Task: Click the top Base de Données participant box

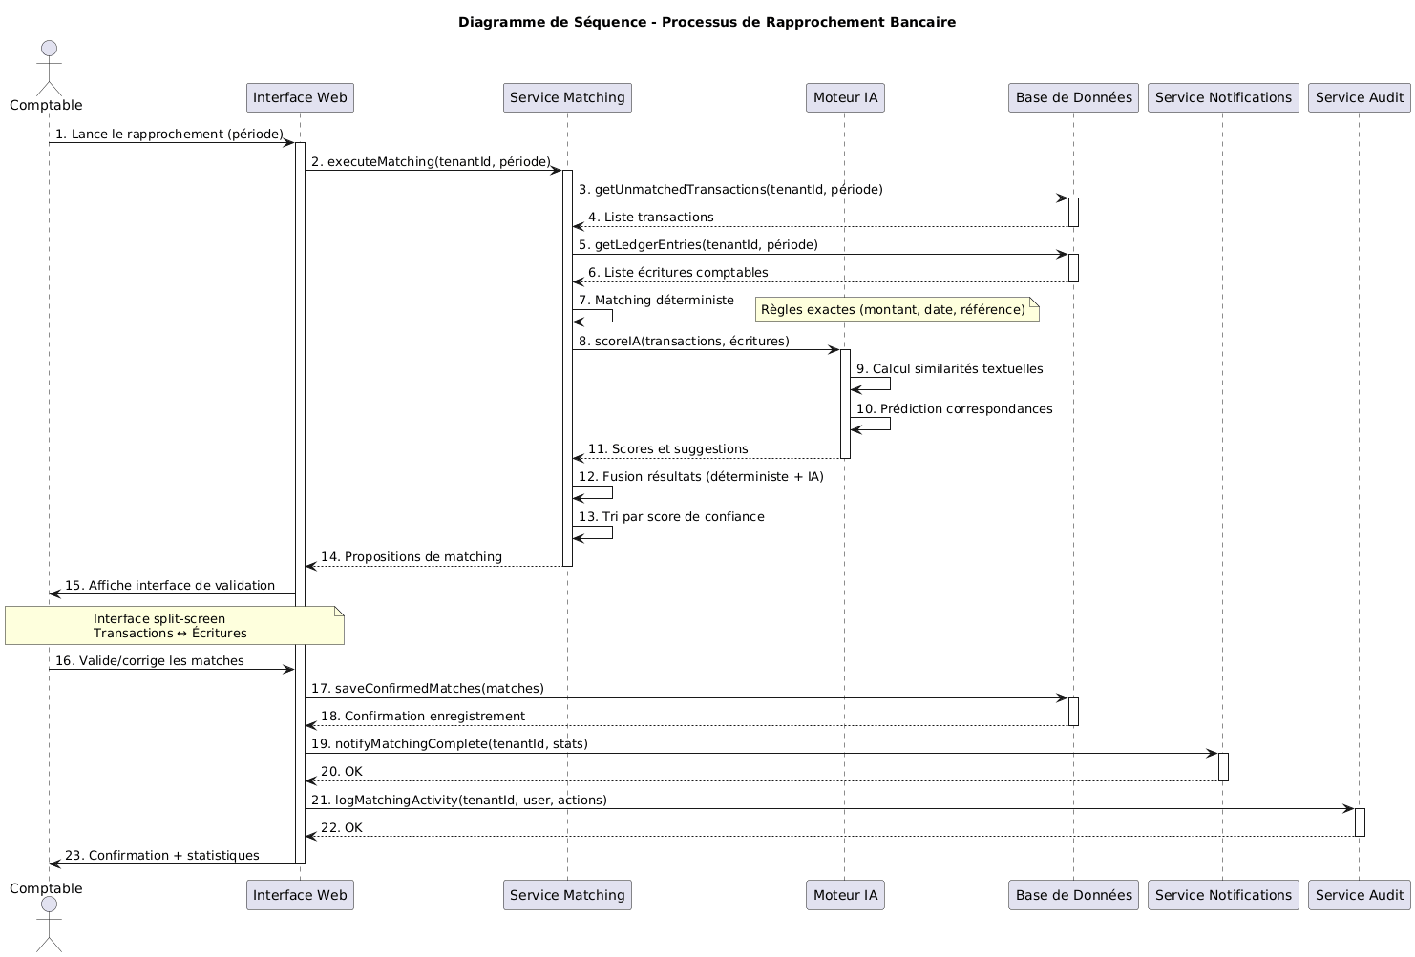Action: pos(1073,97)
